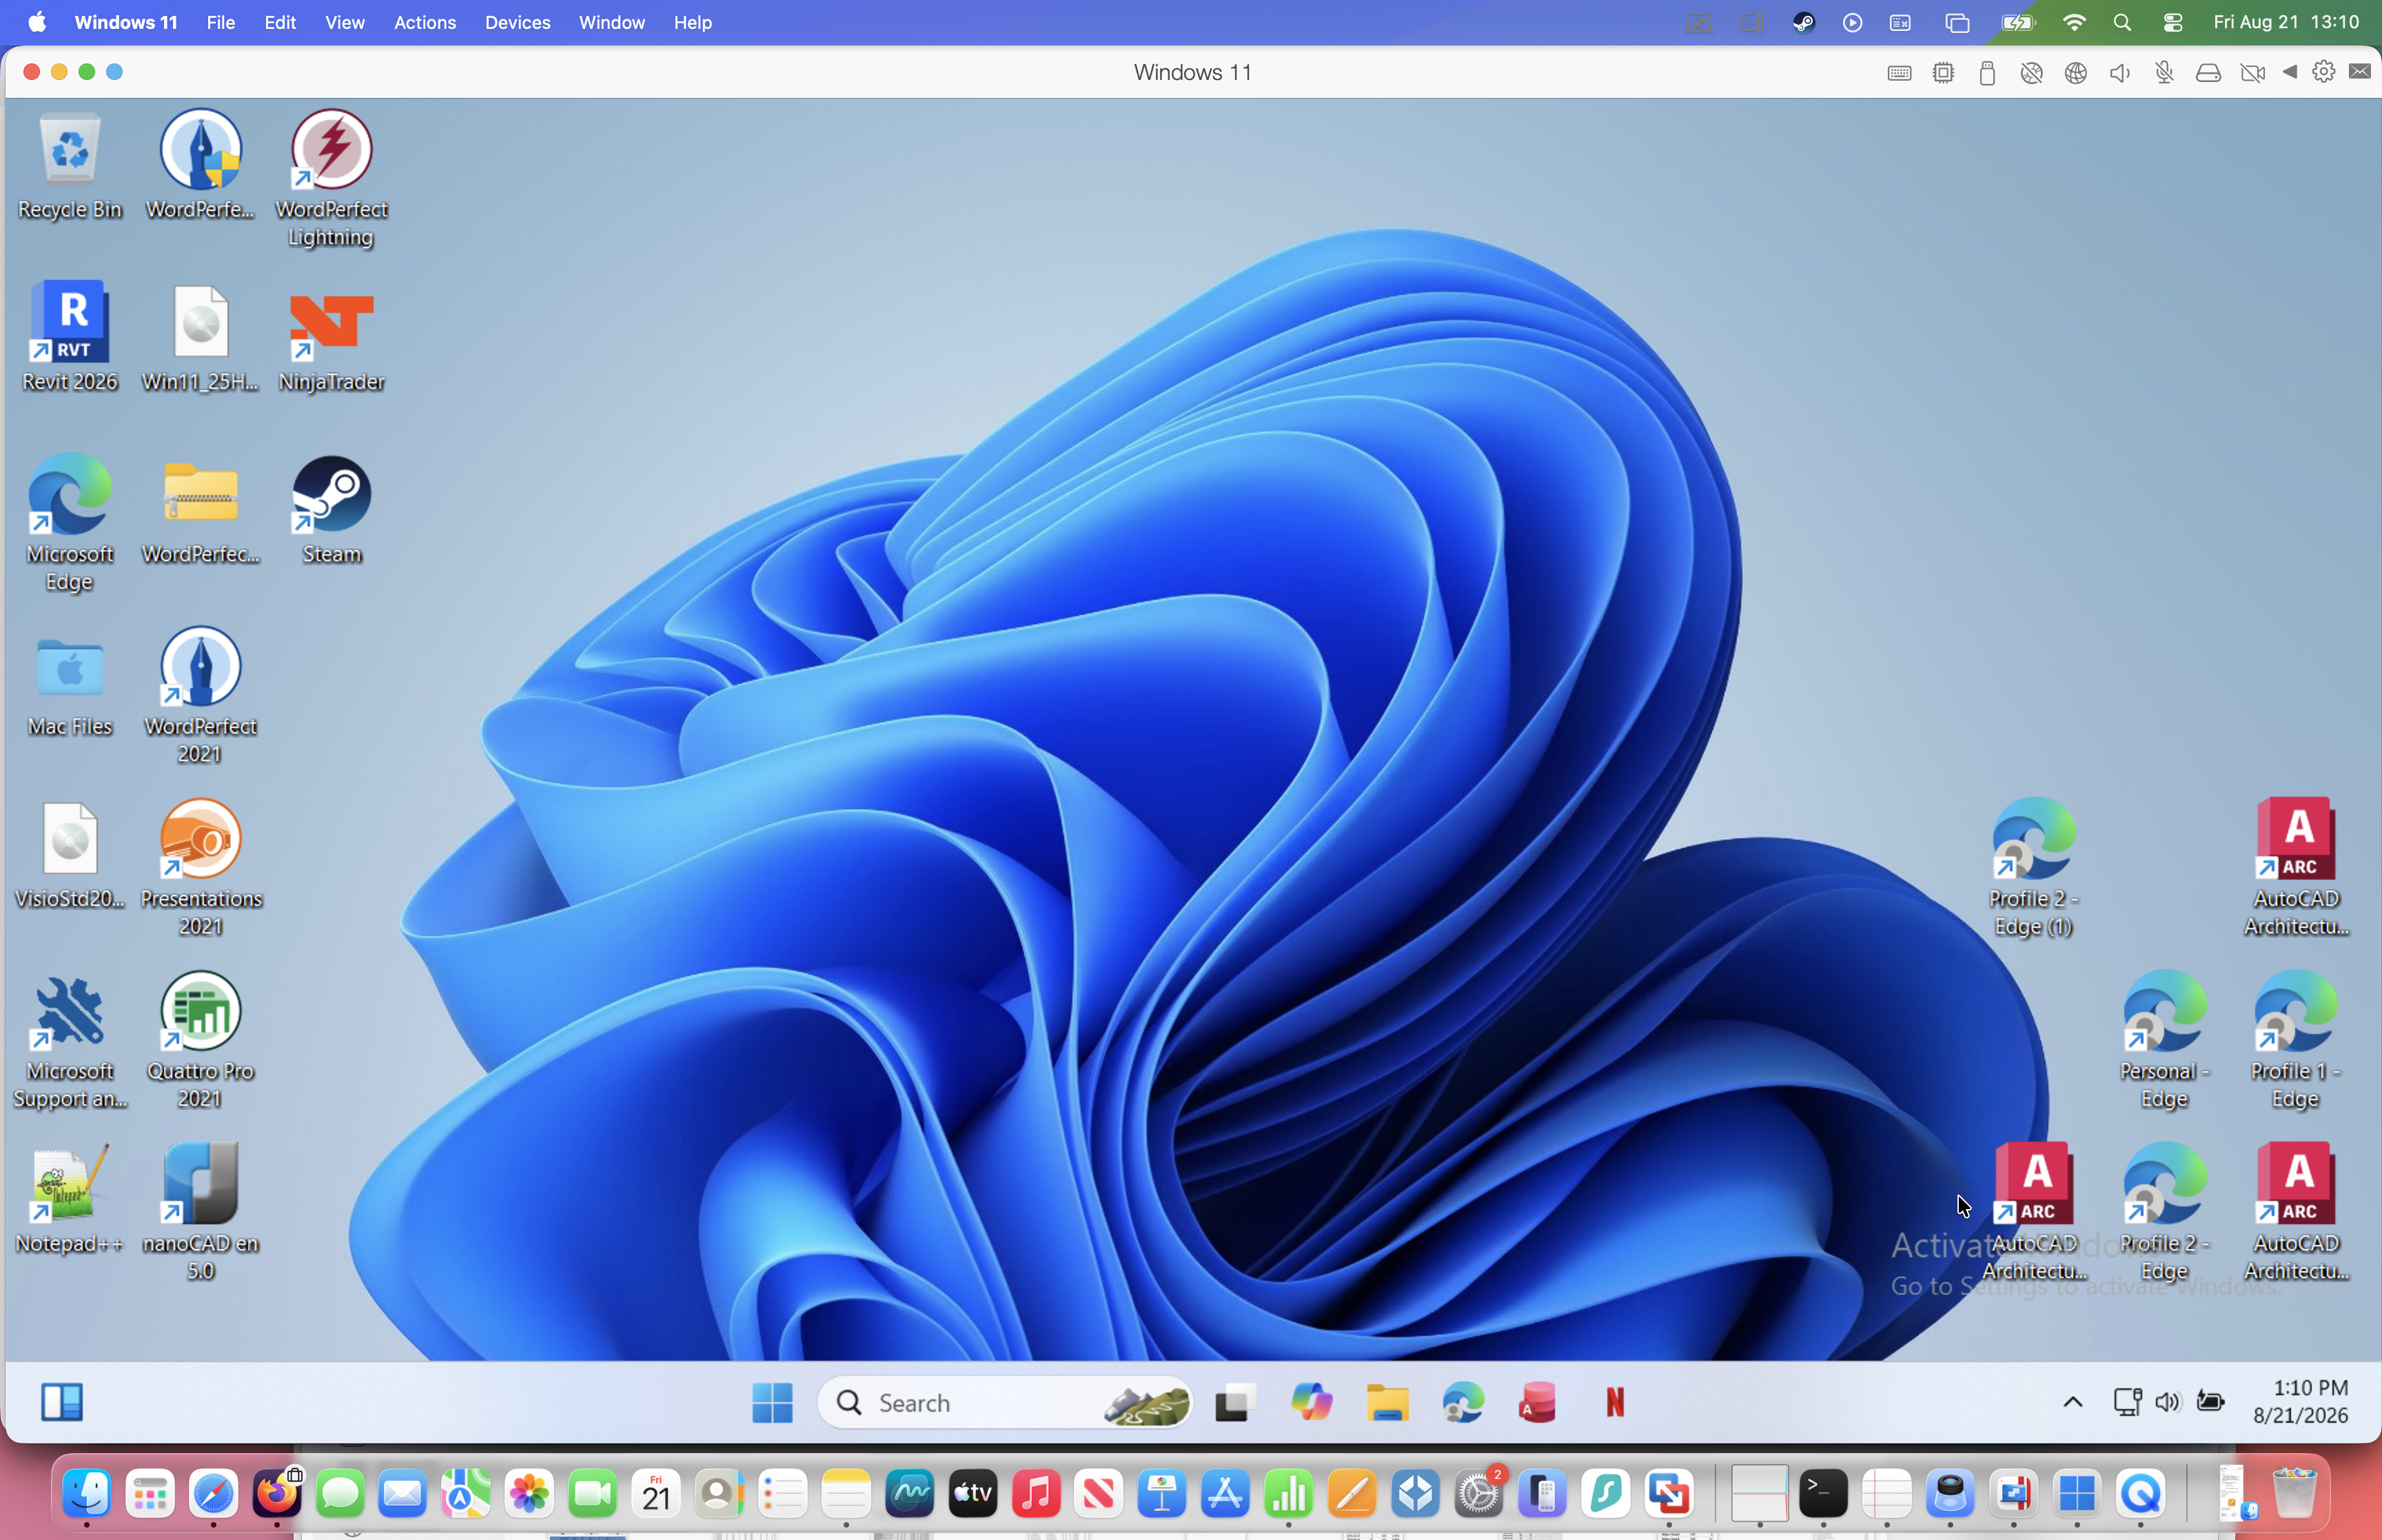Open the hard disk icon in Parallels toolbar
The height and width of the screenshot is (1540, 2382).
[2208, 72]
